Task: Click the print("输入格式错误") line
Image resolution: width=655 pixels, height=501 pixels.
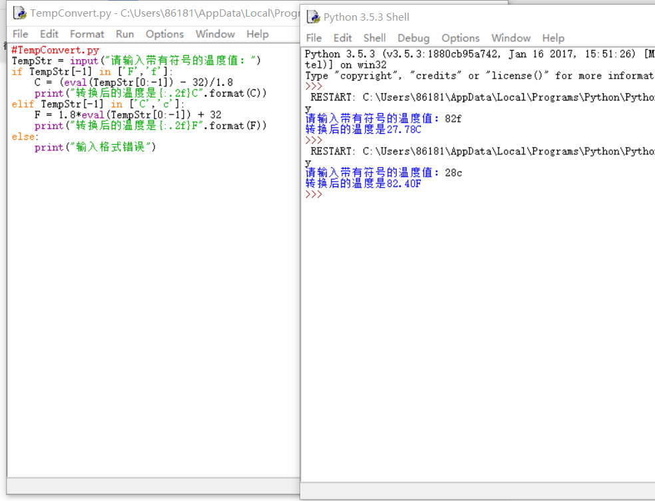Action: pyautogui.click(x=95, y=147)
